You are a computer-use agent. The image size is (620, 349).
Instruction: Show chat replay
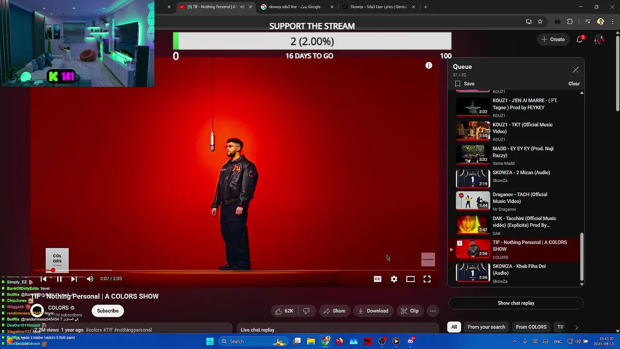point(516,303)
